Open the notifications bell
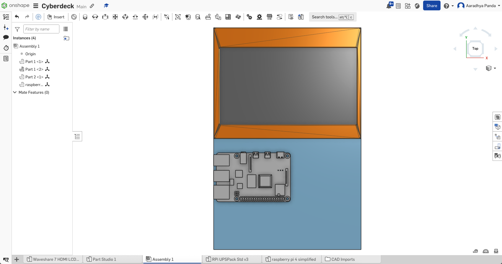 (x=389, y=6)
